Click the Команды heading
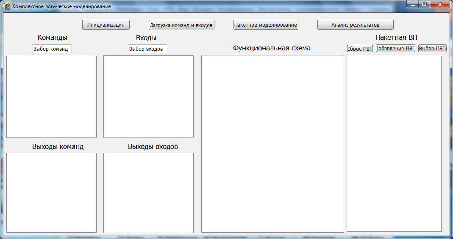 53,38
